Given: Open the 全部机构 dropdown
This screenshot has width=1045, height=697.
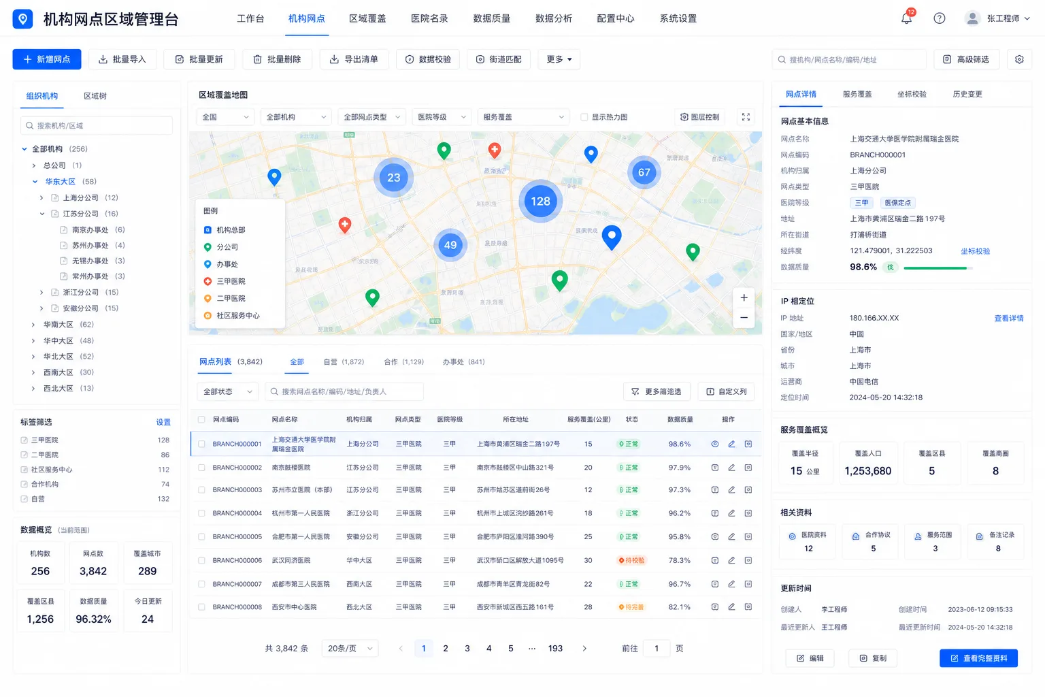Looking at the screenshot, I should point(296,117).
